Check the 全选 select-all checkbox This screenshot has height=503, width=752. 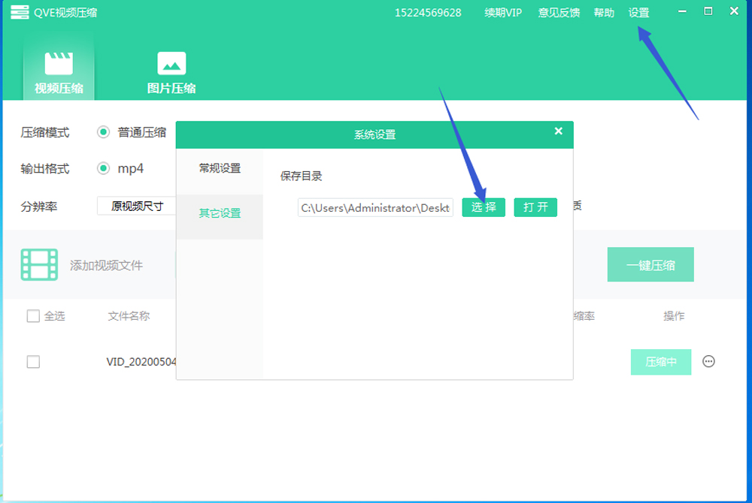click(x=33, y=316)
